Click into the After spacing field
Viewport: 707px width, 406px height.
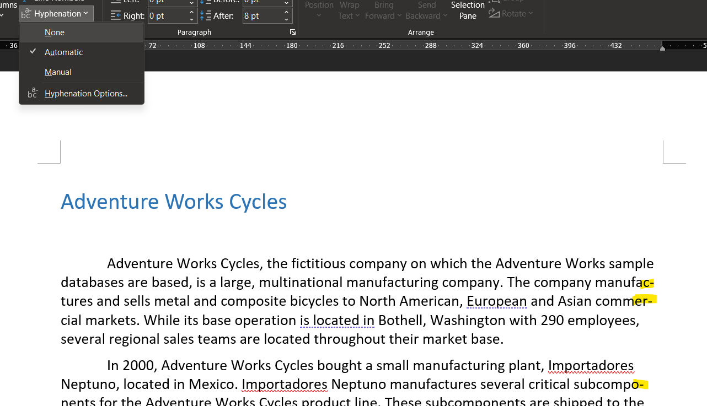(261, 16)
